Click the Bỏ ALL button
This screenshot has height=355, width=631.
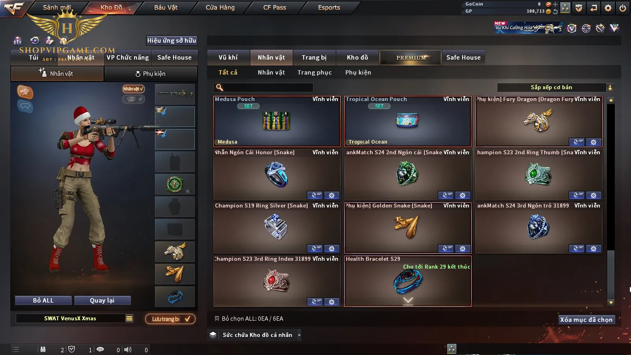click(x=43, y=301)
